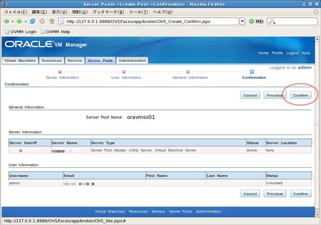Open the 編集(E) menu
The width and height of the screenshot is (321, 225).
coord(39,12)
